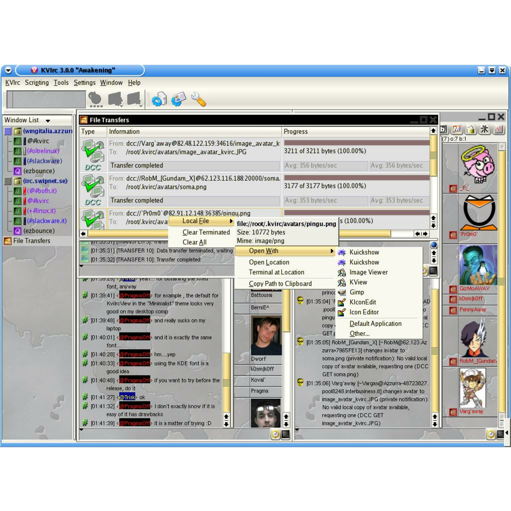
Task: Choose Copy Path to Clipboard
Action: pos(280,284)
